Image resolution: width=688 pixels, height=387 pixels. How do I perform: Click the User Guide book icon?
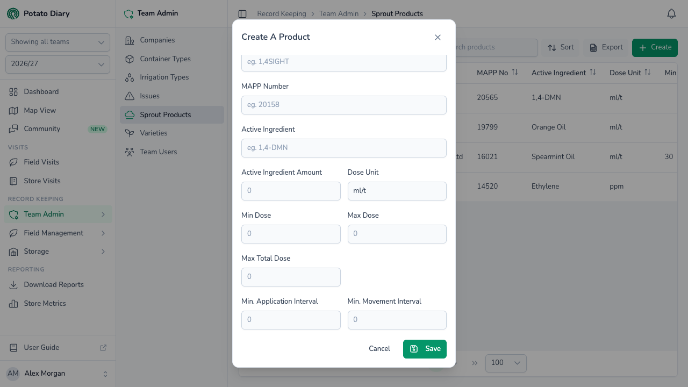click(13, 348)
